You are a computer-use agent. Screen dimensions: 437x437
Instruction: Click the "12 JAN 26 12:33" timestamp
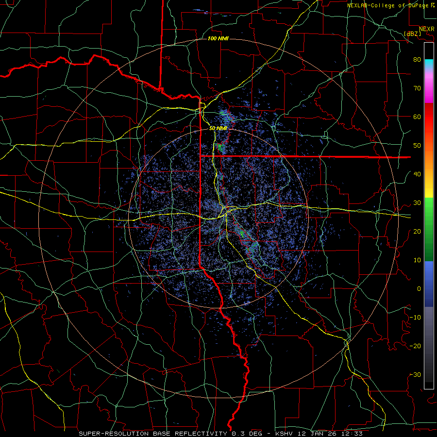(330, 434)
